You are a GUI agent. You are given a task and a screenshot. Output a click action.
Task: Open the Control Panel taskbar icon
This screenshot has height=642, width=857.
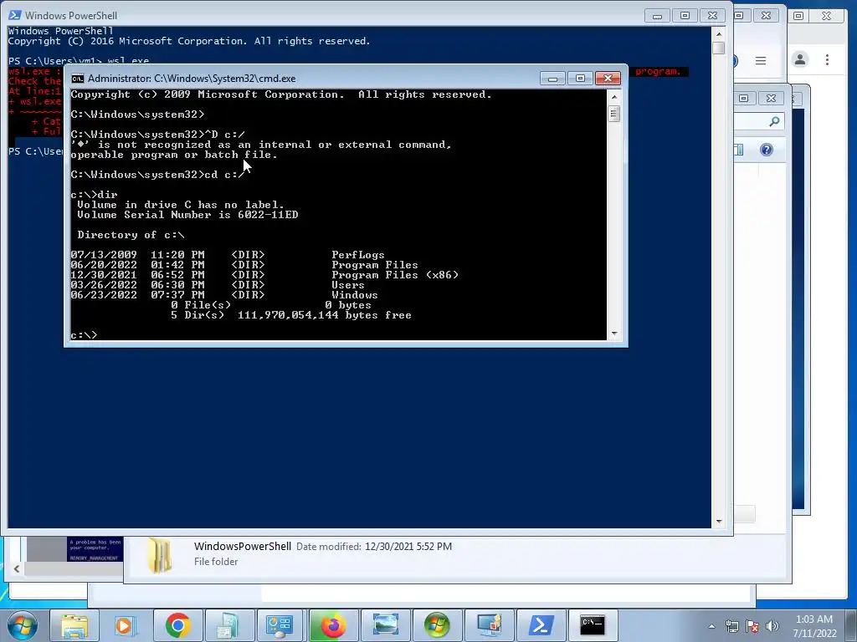281,625
